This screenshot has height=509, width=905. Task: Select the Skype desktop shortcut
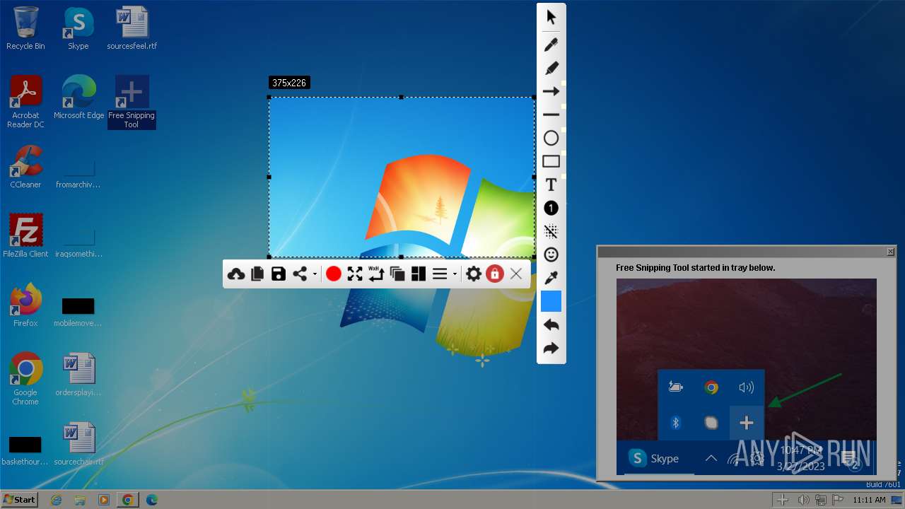click(78, 29)
